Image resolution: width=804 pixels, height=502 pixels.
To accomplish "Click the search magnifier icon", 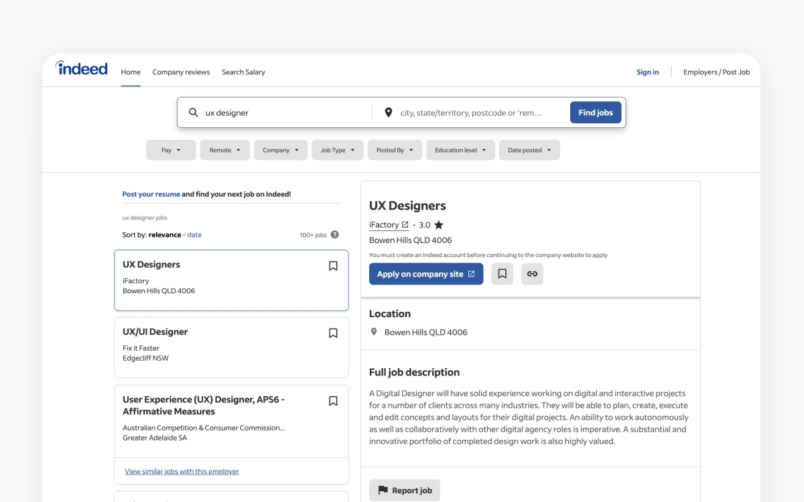I will (194, 112).
